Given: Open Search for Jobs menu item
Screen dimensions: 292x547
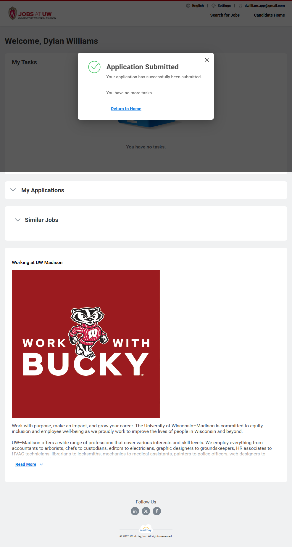Looking at the screenshot, I should click(x=225, y=15).
